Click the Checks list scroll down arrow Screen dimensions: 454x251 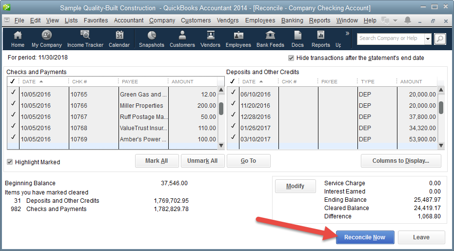221,145
